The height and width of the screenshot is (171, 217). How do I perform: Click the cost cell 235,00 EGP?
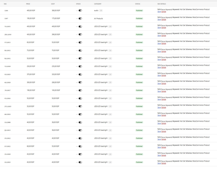click(x=56, y=66)
